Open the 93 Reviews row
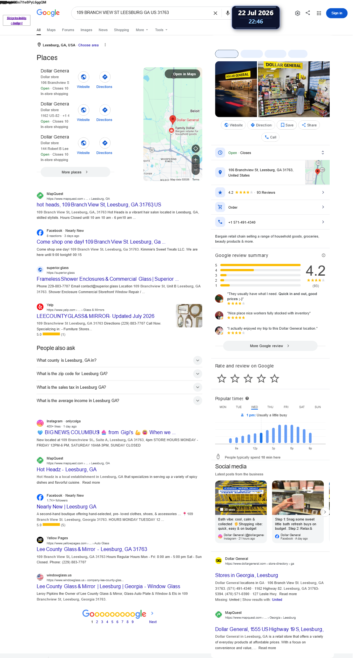 270,192
